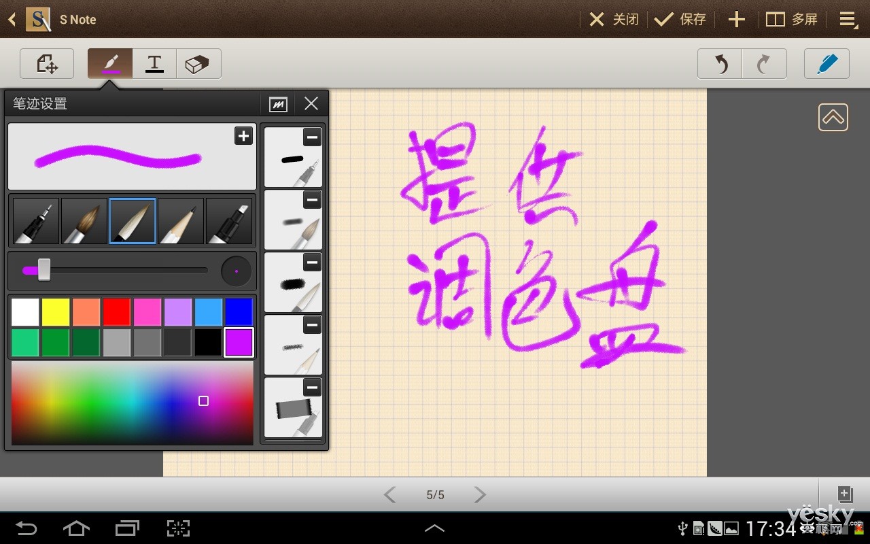Switch to text input mode
870x544 pixels.
(x=154, y=64)
